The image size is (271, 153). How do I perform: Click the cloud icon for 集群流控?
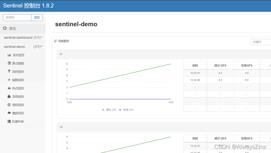pos(9,113)
